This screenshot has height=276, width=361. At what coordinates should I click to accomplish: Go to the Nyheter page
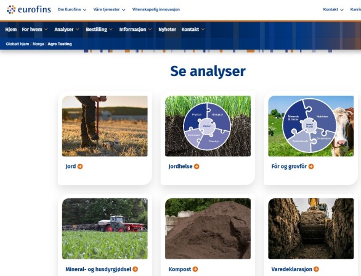(x=167, y=29)
